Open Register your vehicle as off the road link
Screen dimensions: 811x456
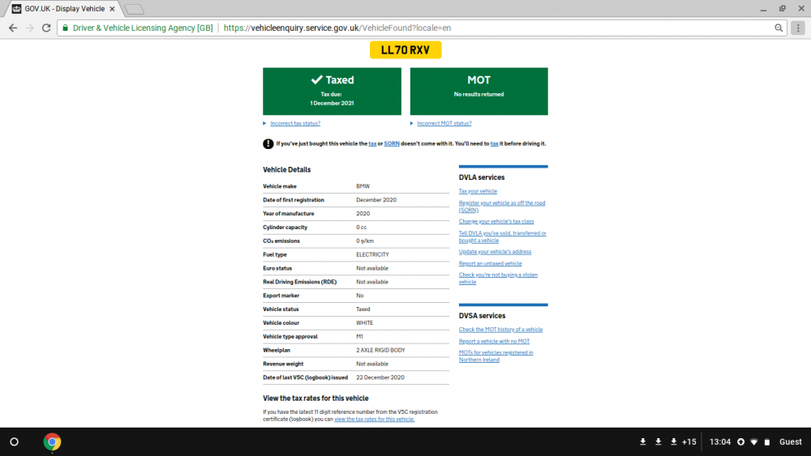[x=502, y=207]
